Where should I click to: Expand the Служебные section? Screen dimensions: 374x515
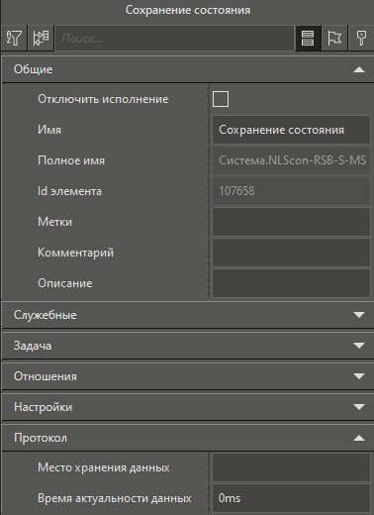188,315
